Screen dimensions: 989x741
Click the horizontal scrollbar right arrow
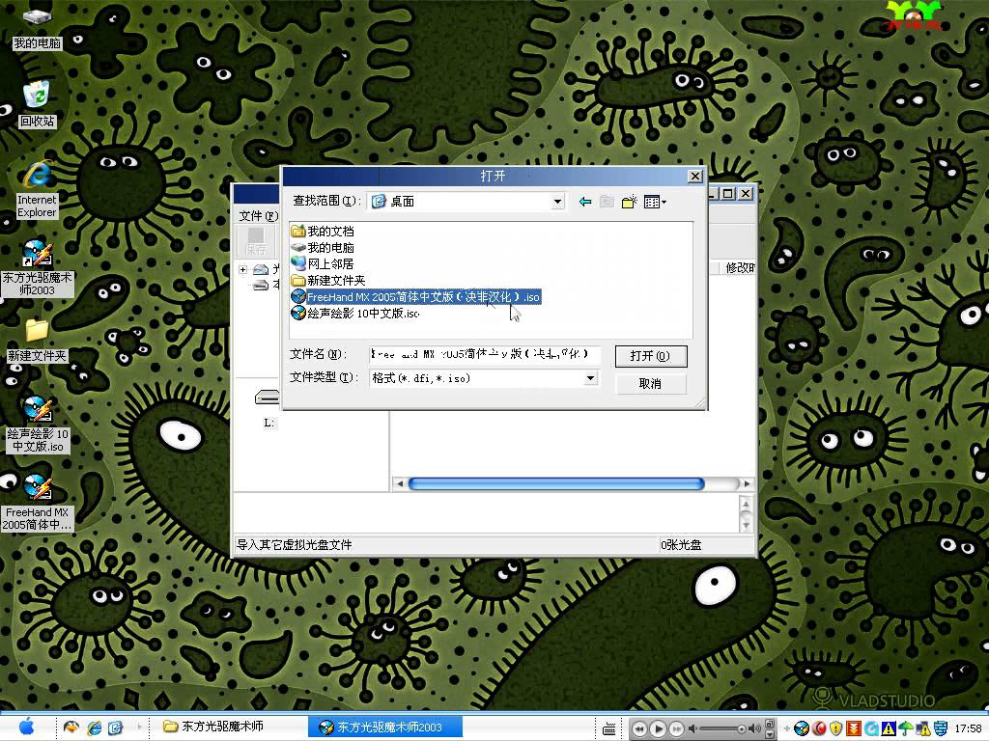point(747,484)
